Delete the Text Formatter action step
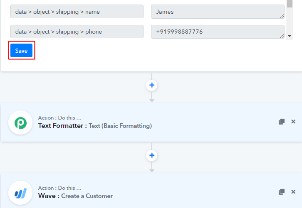Screen dimensions: 302x208 [293, 122]
